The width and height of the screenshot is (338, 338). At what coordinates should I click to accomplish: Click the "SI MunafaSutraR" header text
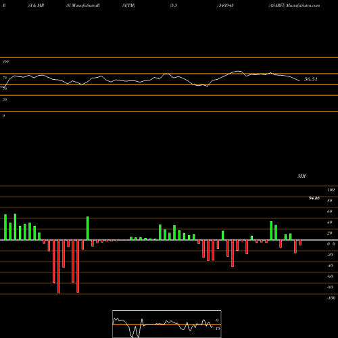83,5
